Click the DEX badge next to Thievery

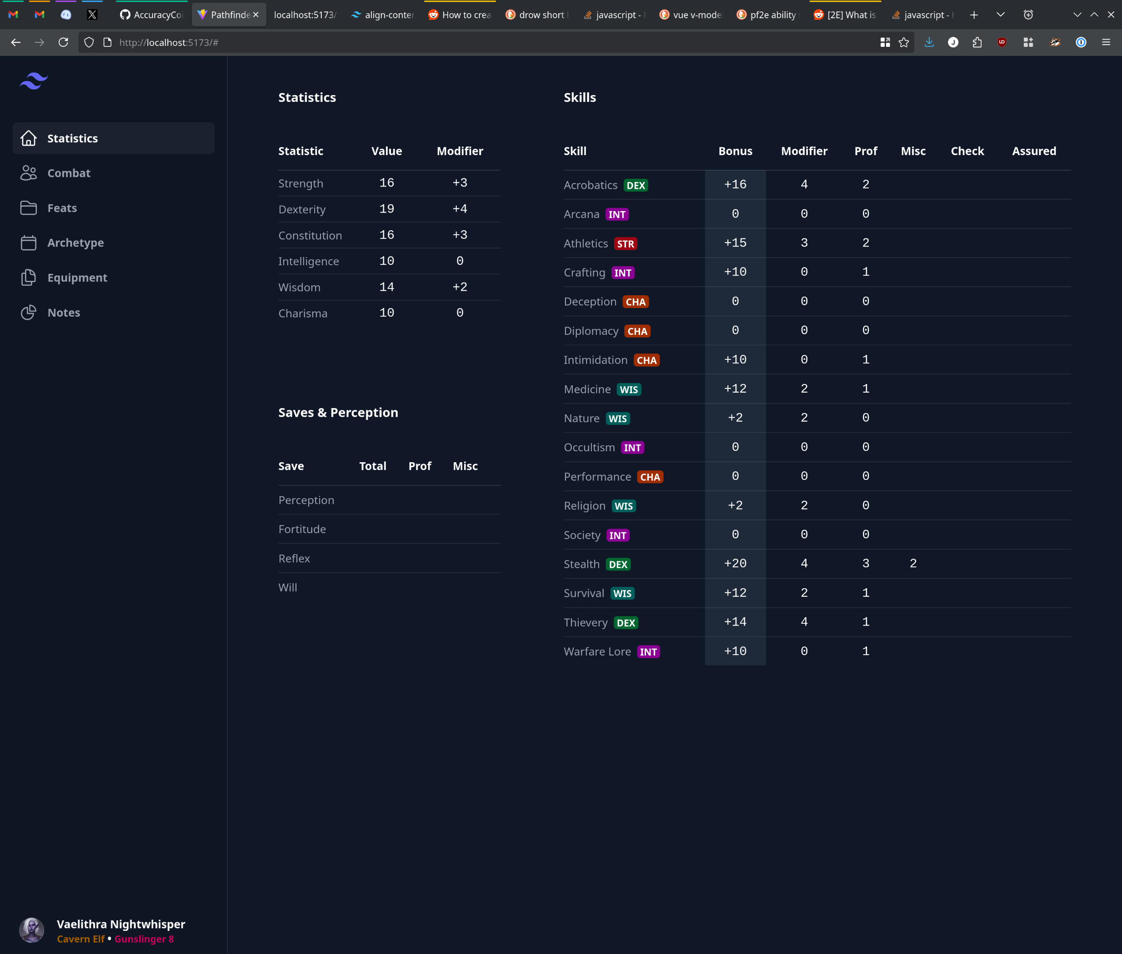pos(626,623)
